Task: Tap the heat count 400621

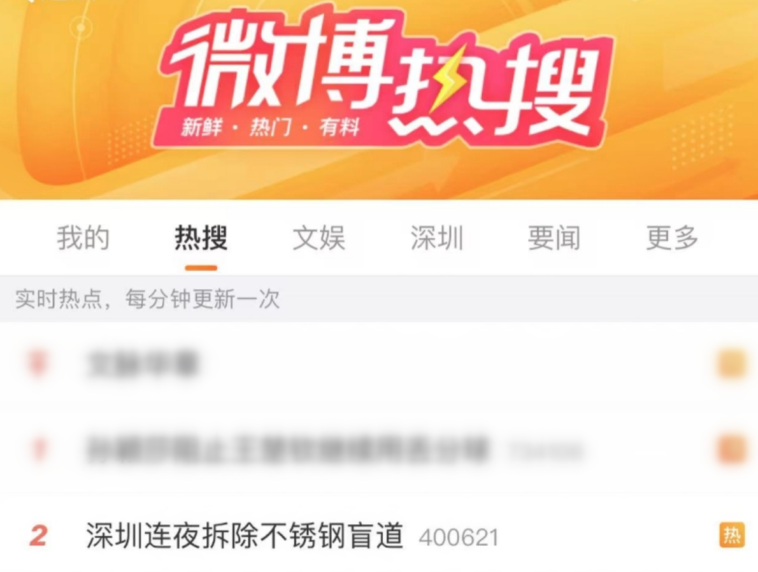Action: [x=459, y=538]
